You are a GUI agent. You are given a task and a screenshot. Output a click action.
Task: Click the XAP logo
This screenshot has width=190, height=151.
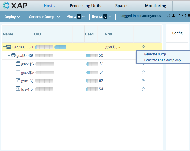tap(15, 6)
